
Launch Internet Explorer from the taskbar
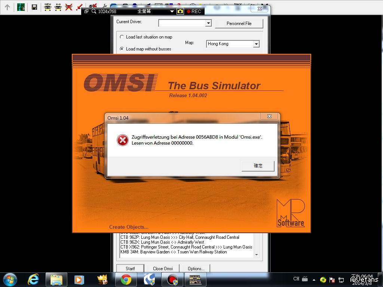[33, 280]
